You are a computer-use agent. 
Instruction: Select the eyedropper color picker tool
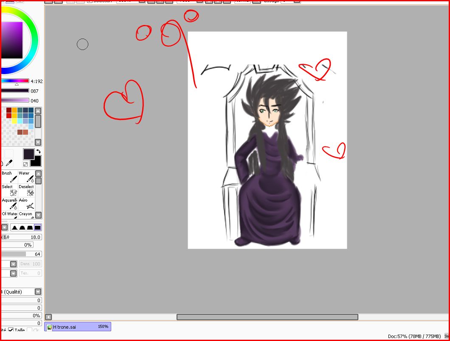[9, 163]
